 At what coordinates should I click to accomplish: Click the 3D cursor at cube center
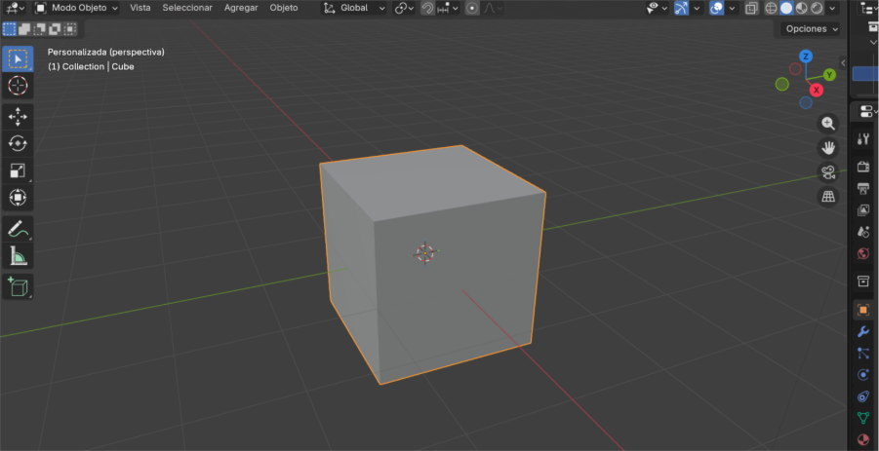(x=425, y=253)
